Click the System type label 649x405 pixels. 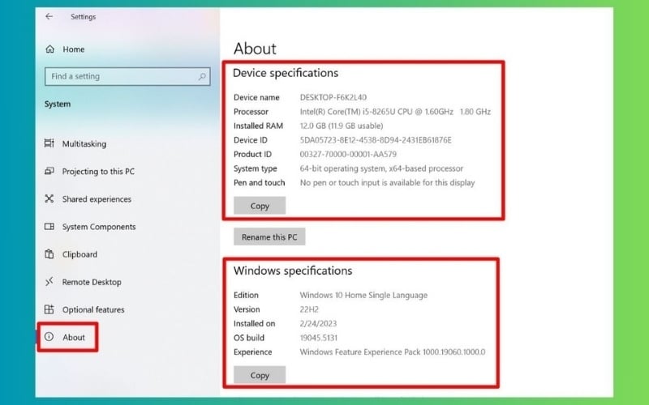[x=256, y=168]
